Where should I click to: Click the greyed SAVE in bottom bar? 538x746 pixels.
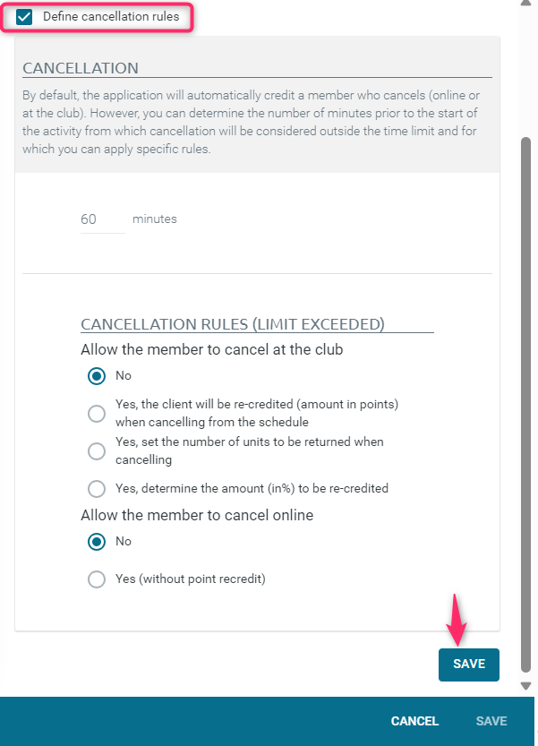(x=491, y=721)
